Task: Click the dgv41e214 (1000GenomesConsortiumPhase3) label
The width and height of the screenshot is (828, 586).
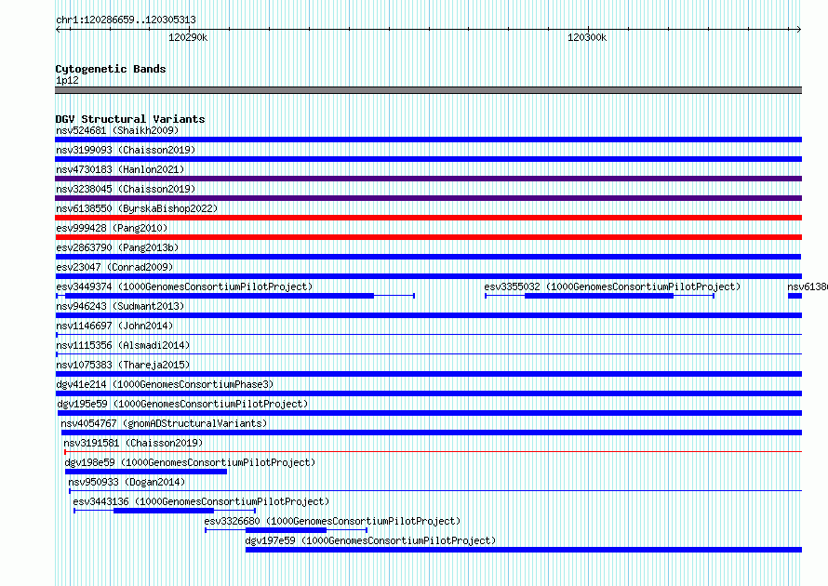Action: click(165, 384)
